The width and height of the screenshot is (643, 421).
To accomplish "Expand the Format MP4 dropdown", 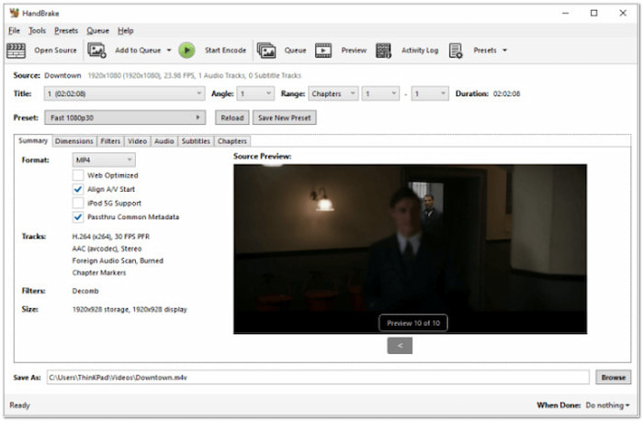I will click(x=103, y=161).
